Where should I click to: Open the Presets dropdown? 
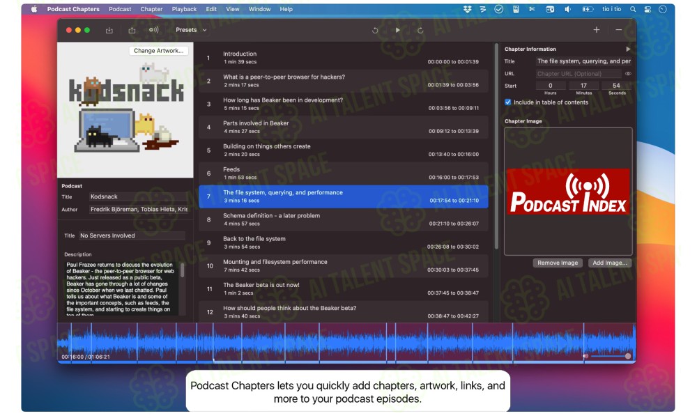191,30
